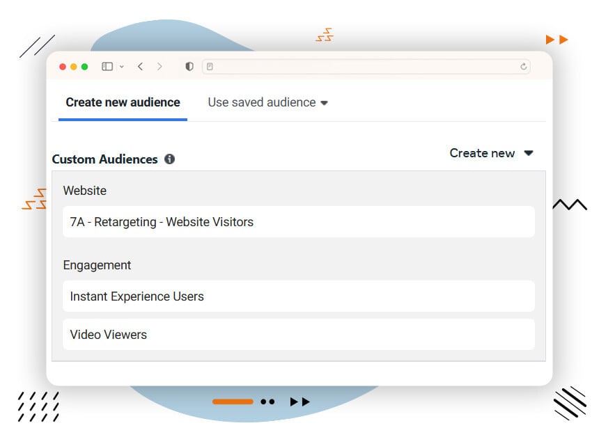The height and width of the screenshot is (437, 599).
Task: Click the forward navigation arrow
Action: click(160, 66)
